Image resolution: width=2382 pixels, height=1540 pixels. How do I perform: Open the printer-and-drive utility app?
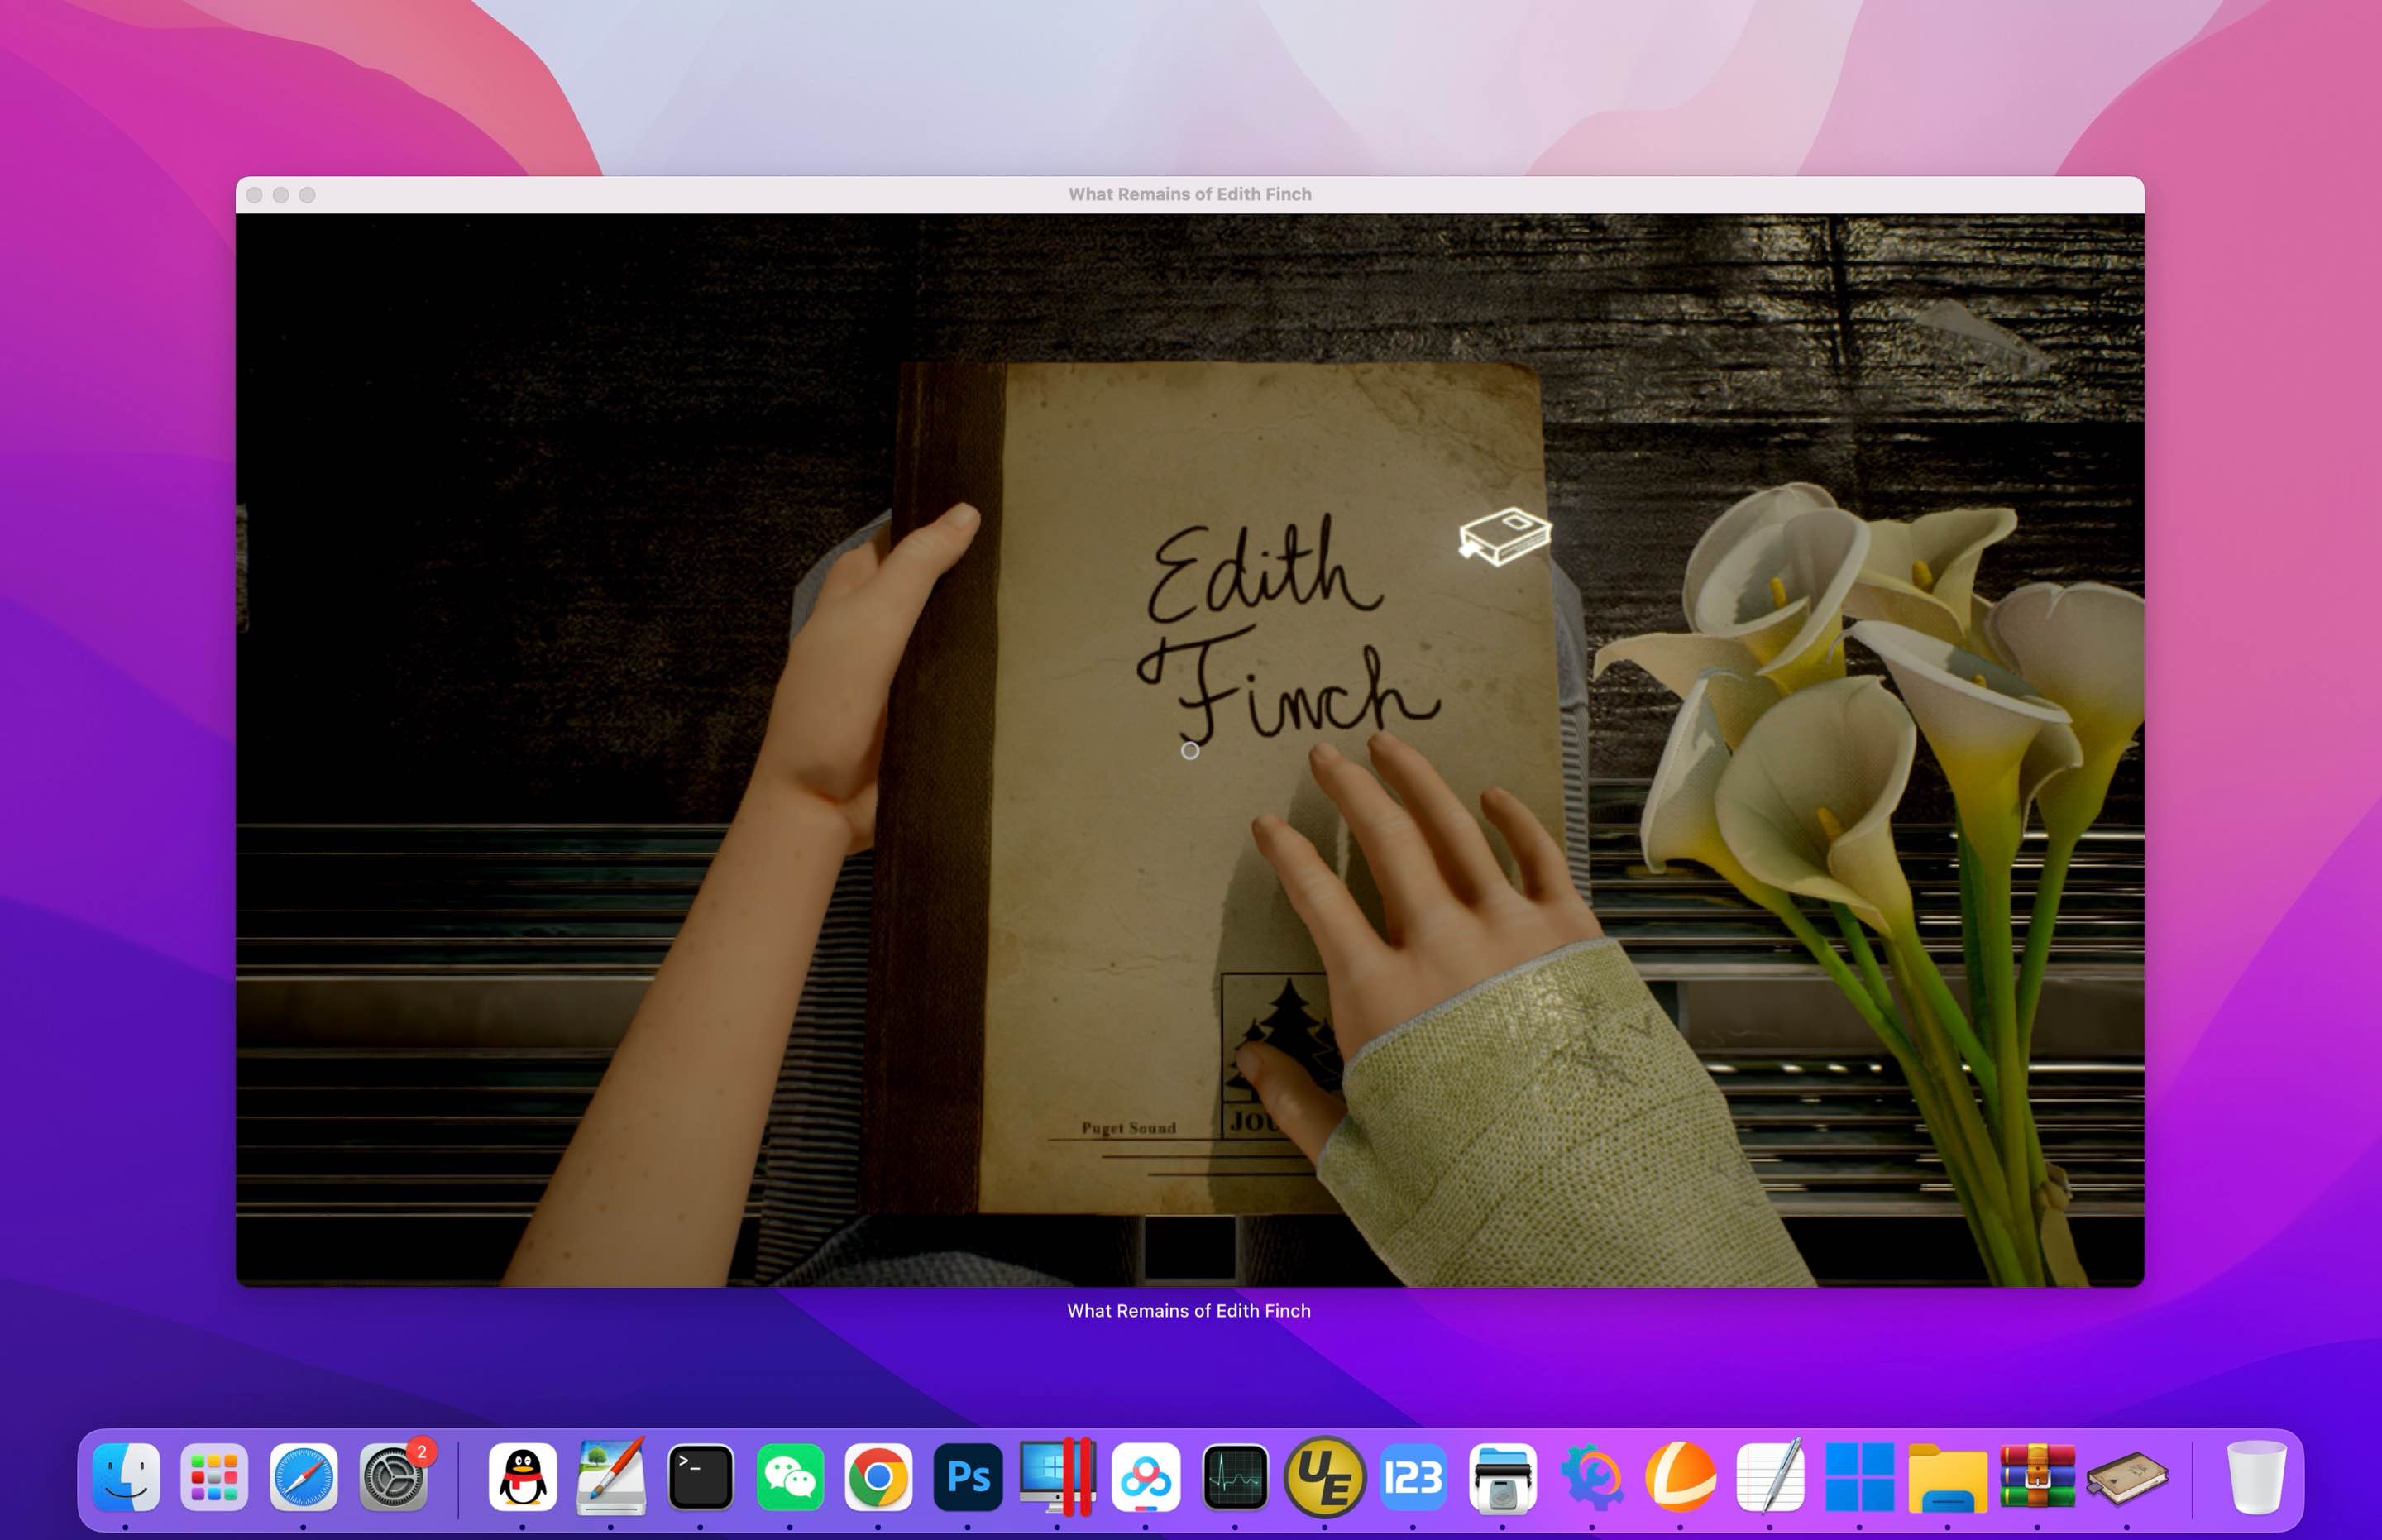coord(1502,1477)
